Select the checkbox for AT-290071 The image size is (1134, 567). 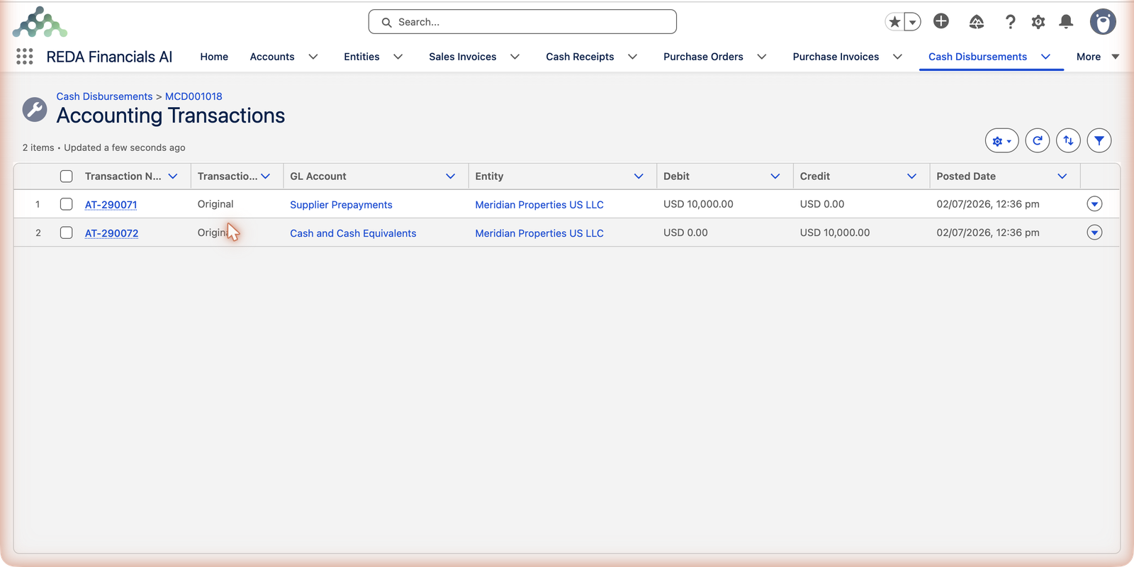[x=67, y=204]
